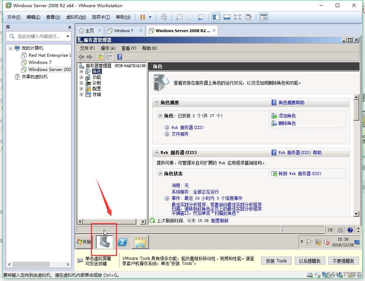Select Windows 7 in library tree
Screen dimensions: 365x281
pyautogui.click(x=40, y=62)
